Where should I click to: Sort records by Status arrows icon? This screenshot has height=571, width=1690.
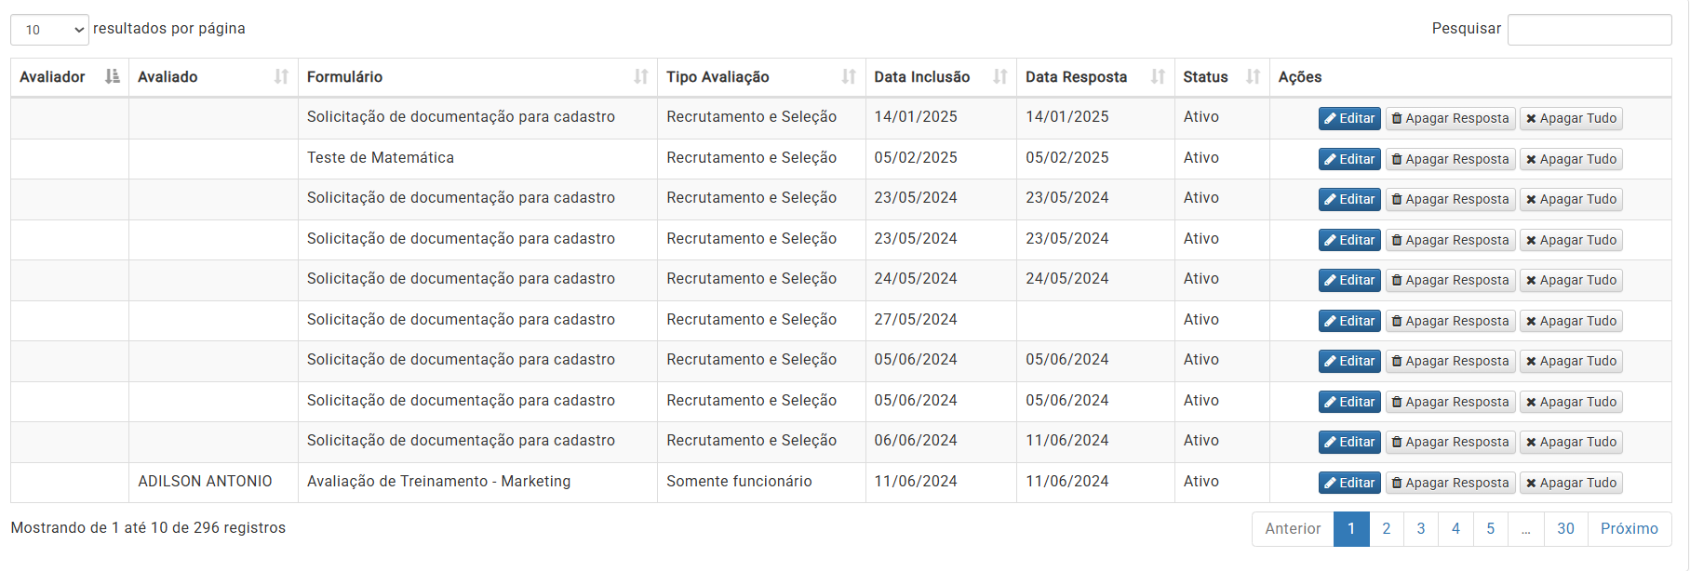1254,77
